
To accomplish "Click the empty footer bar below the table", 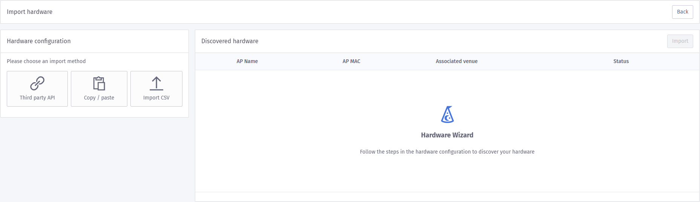I will 447,197.
